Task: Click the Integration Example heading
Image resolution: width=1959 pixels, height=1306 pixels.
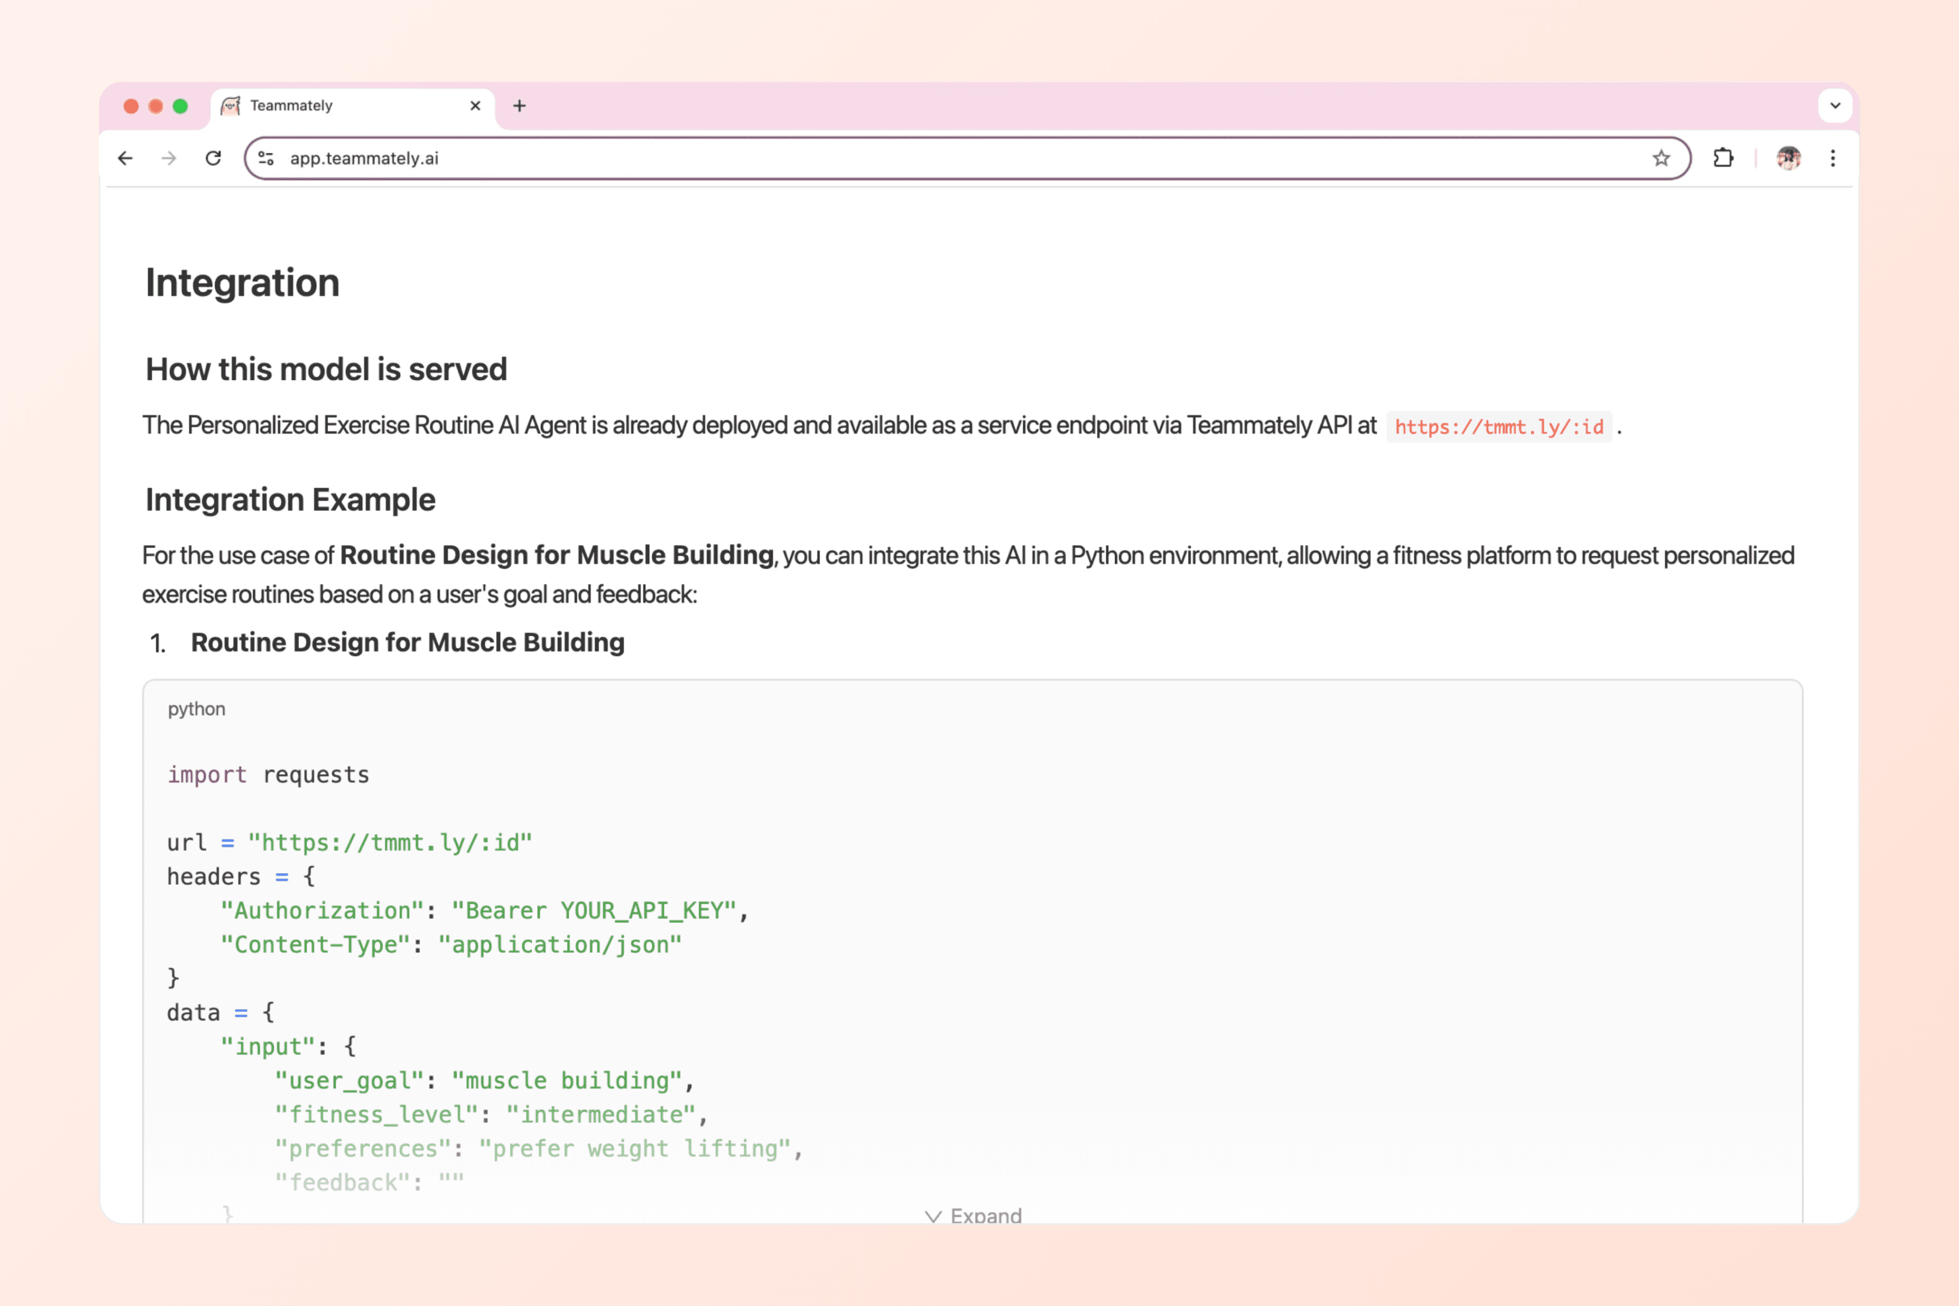Action: click(290, 500)
